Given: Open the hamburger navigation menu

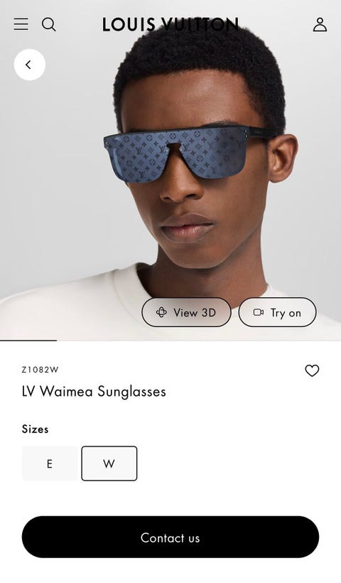Looking at the screenshot, I should point(21,24).
